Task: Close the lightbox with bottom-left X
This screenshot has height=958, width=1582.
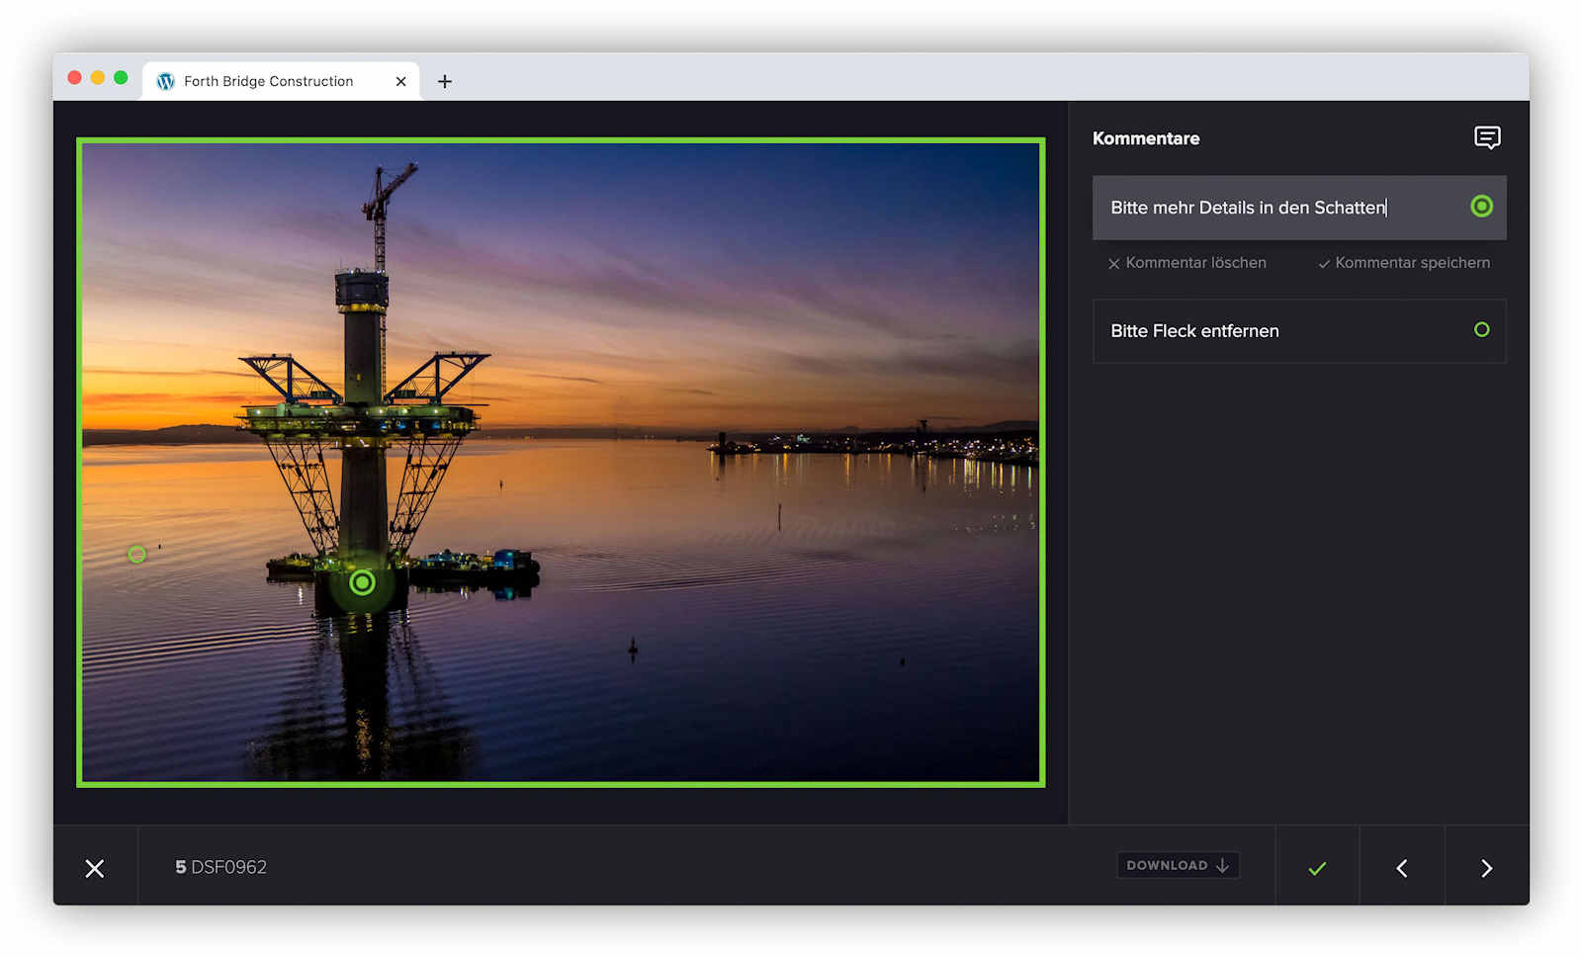Action: [95, 868]
